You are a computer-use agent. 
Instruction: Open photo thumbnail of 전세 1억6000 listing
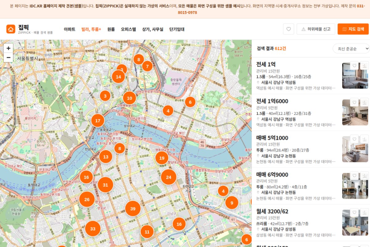[x=355, y=112]
